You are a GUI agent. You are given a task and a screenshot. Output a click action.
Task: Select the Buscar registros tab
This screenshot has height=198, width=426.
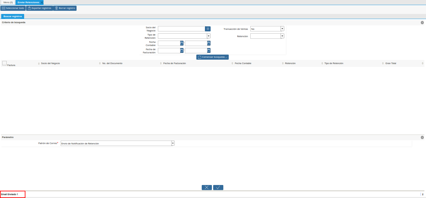tap(13, 16)
